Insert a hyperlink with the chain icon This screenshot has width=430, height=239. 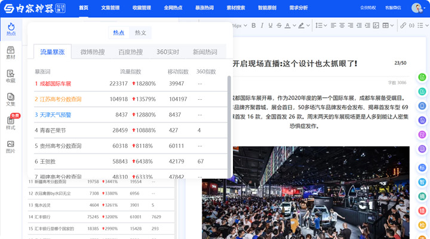click(x=403, y=26)
